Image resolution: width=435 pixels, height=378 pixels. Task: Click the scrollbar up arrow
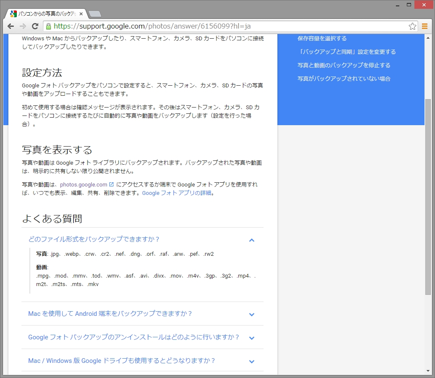coord(428,37)
